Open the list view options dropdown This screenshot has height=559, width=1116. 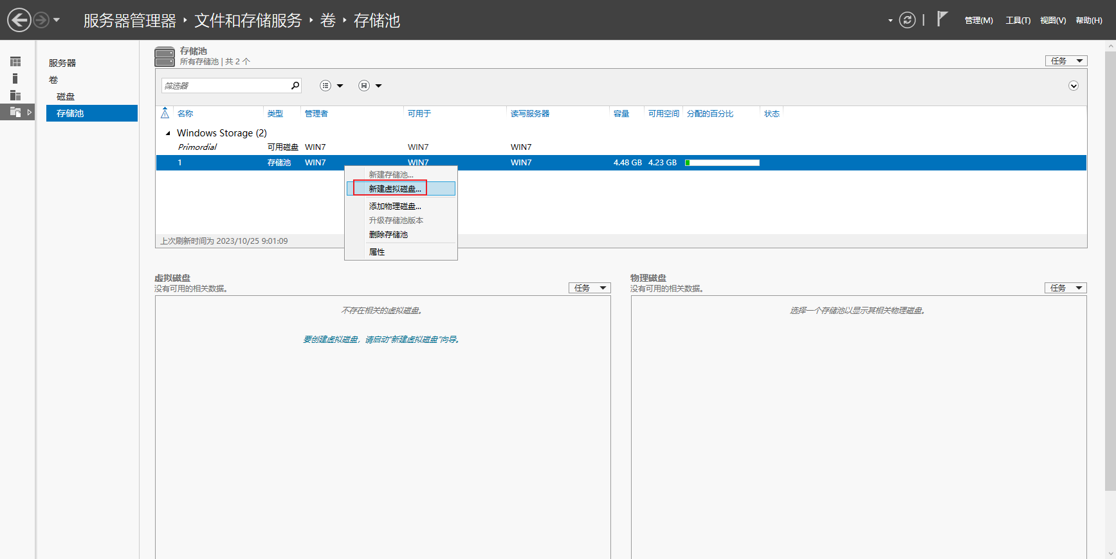tap(332, 86)
